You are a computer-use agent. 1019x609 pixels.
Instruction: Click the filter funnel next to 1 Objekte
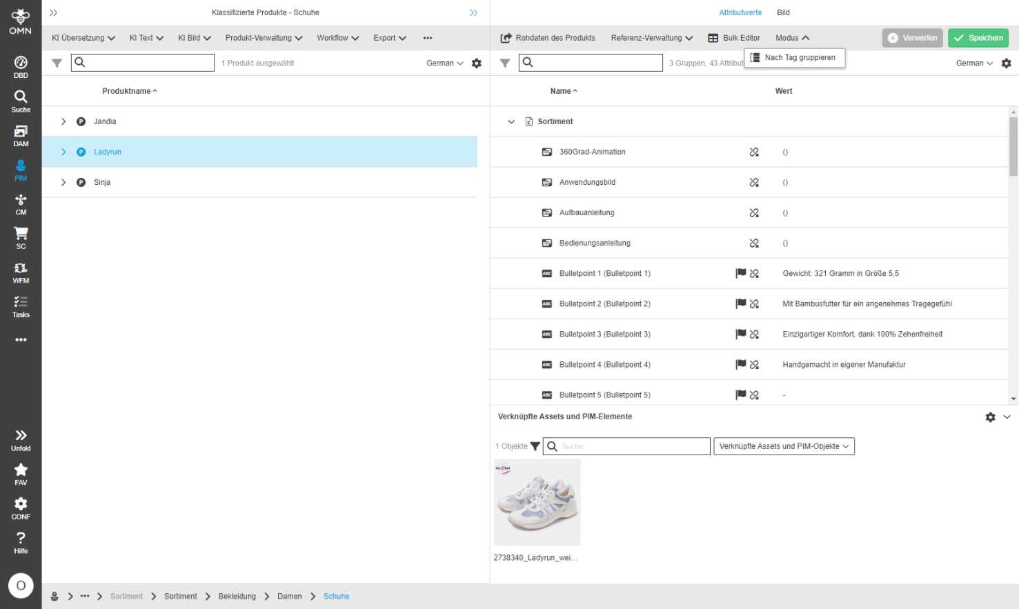535,446
